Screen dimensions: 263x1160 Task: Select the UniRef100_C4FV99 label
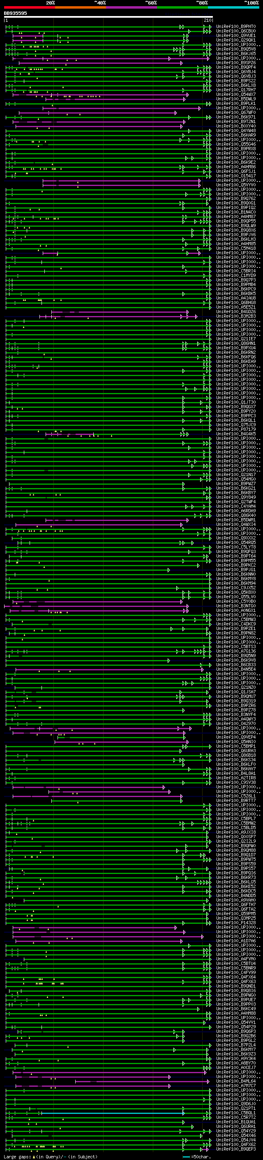tap(236, 972)
